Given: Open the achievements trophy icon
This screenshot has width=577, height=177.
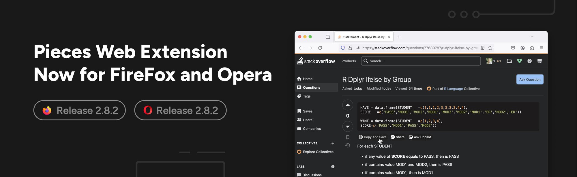Looking at the screenshot, I should click(x=520, y=61).
